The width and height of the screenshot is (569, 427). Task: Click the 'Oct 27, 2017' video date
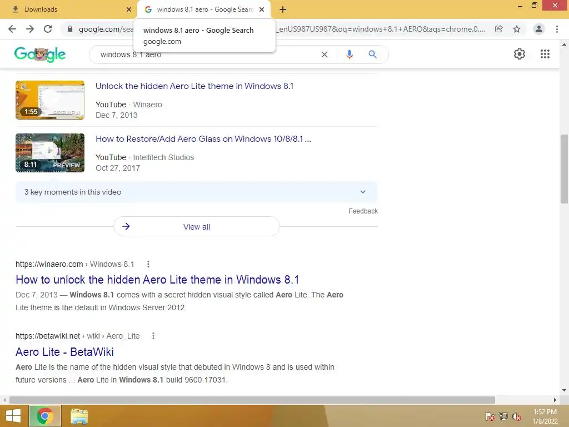pos(118,168)
